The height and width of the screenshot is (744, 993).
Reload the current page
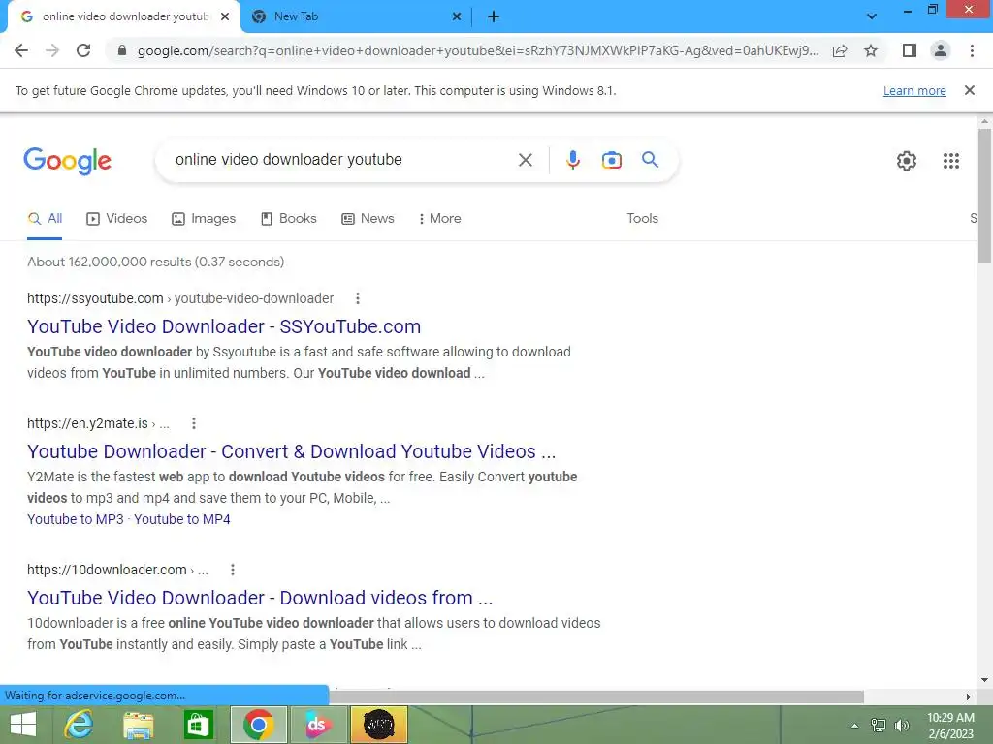[x=83, y=50]
